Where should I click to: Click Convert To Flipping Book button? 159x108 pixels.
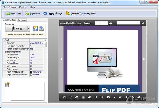click(x=81, y=13)
